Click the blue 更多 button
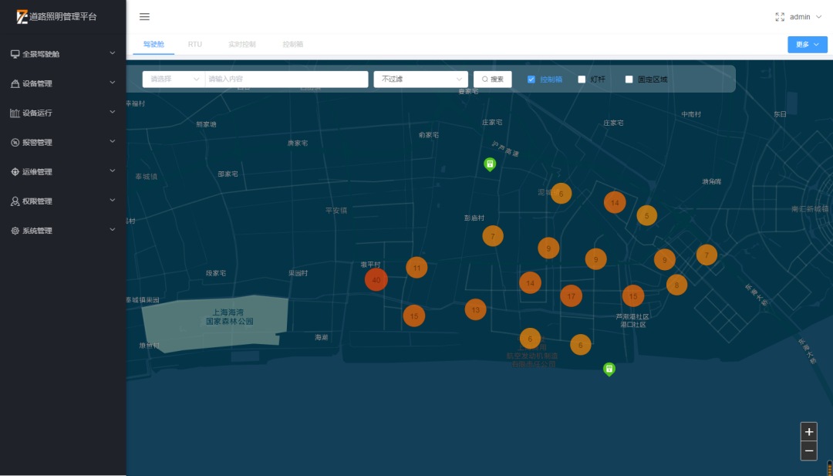The width and height of the screenshot is (833, 476). click(x=807, y=45)
